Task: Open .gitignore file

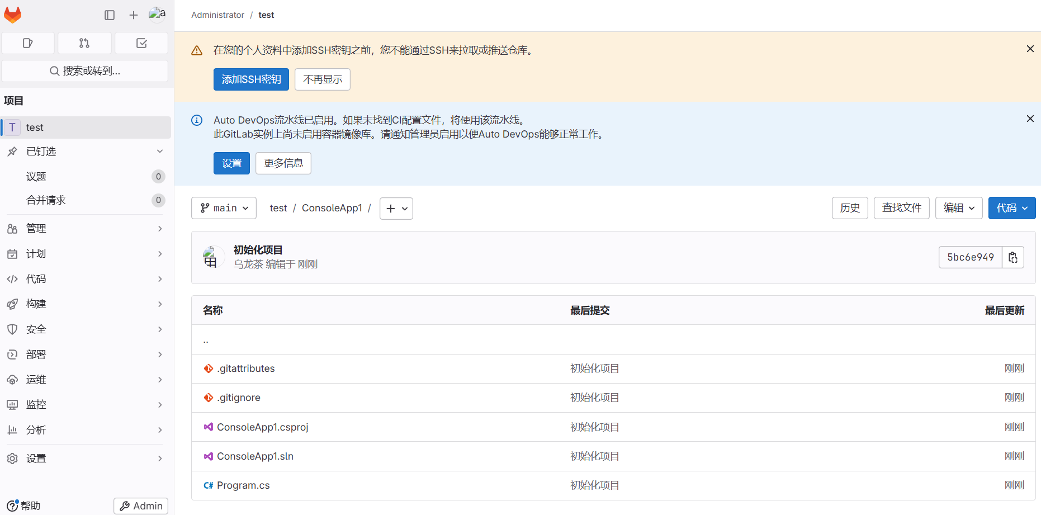Action: [x=239, y=398]
